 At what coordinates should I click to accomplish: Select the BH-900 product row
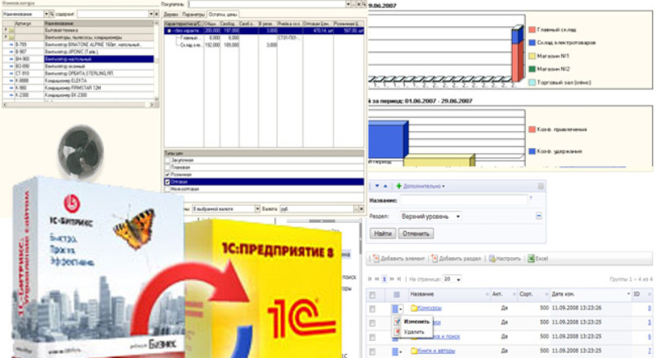(78, 59)
